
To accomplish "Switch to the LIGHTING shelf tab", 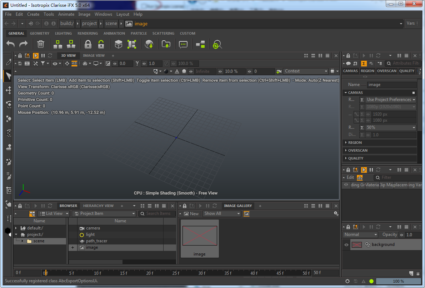I will pos(63,34).
